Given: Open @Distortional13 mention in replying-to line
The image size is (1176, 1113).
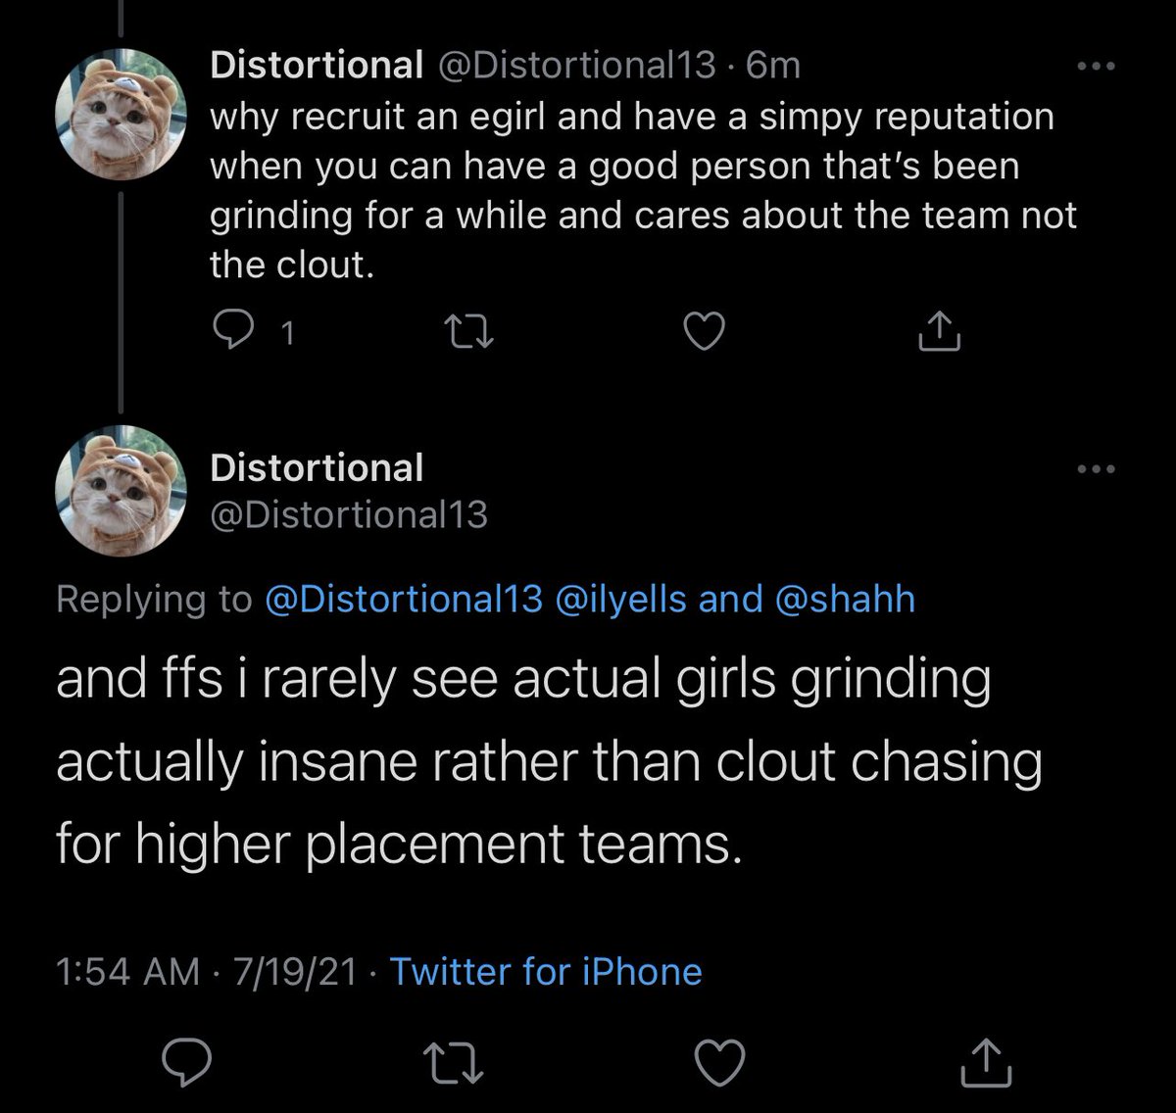Looking at the screenshot, I should [x=403, y=599].
